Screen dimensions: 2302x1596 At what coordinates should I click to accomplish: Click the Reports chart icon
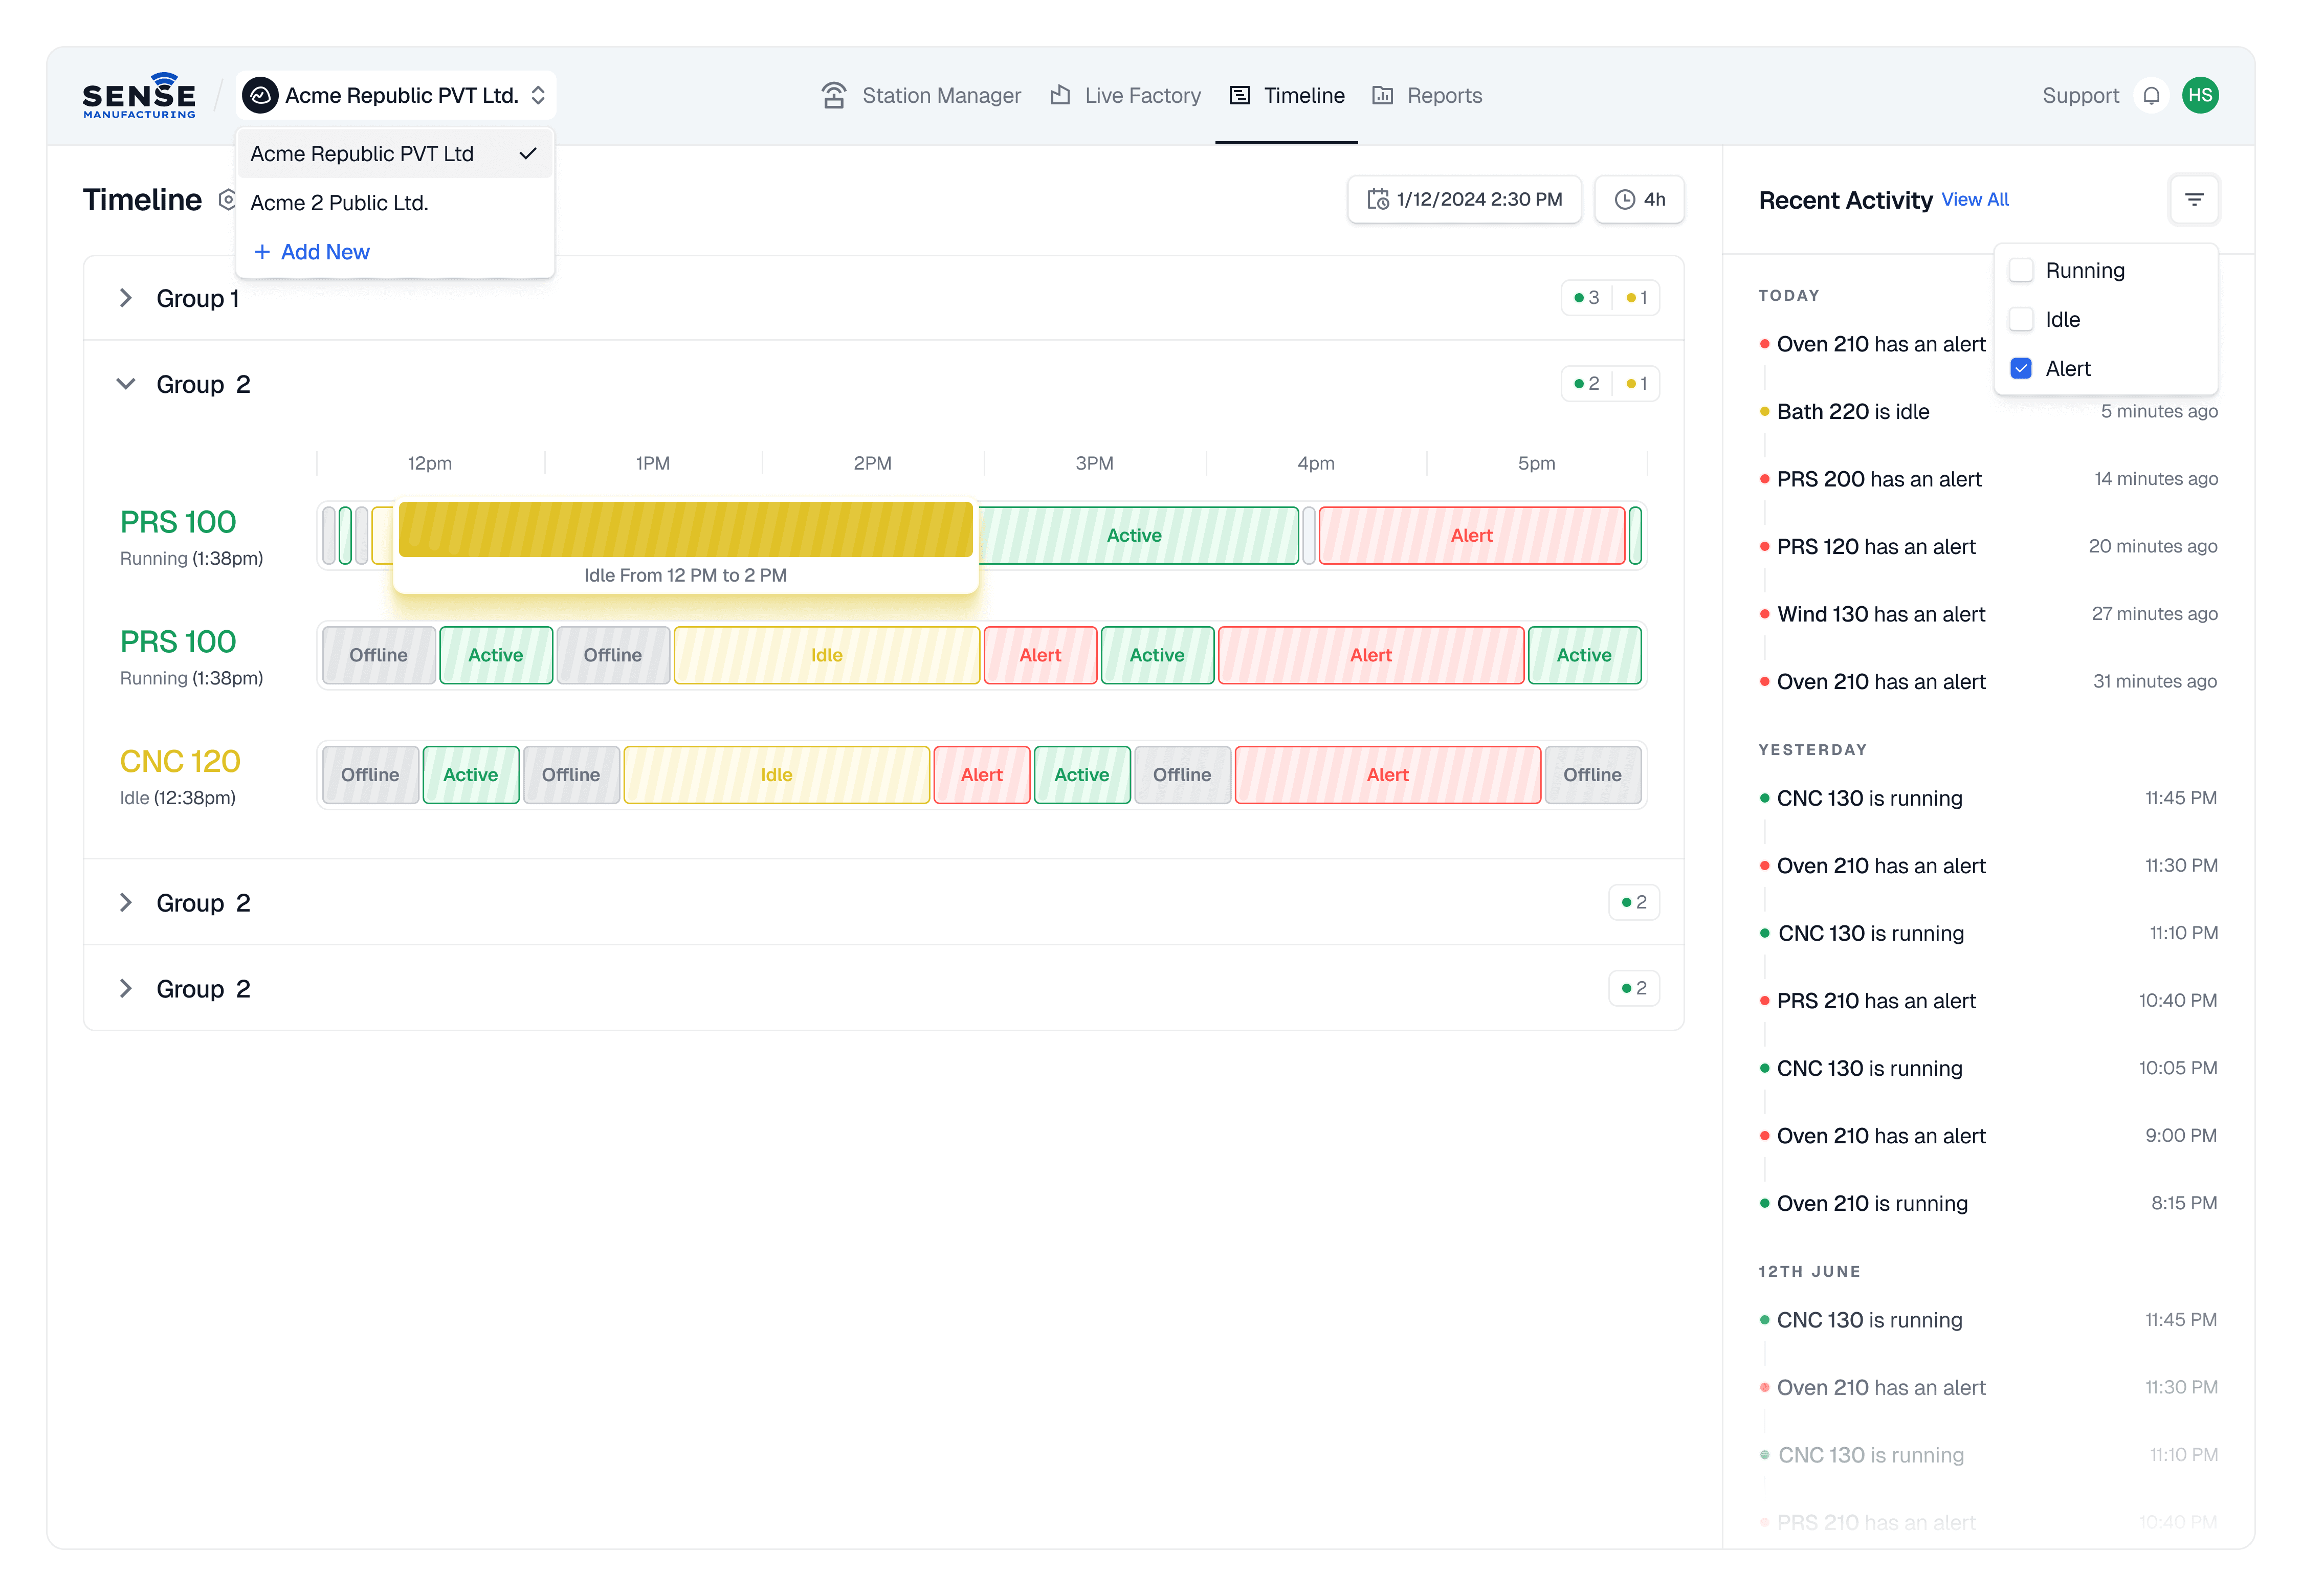(x=1382, y=96)
